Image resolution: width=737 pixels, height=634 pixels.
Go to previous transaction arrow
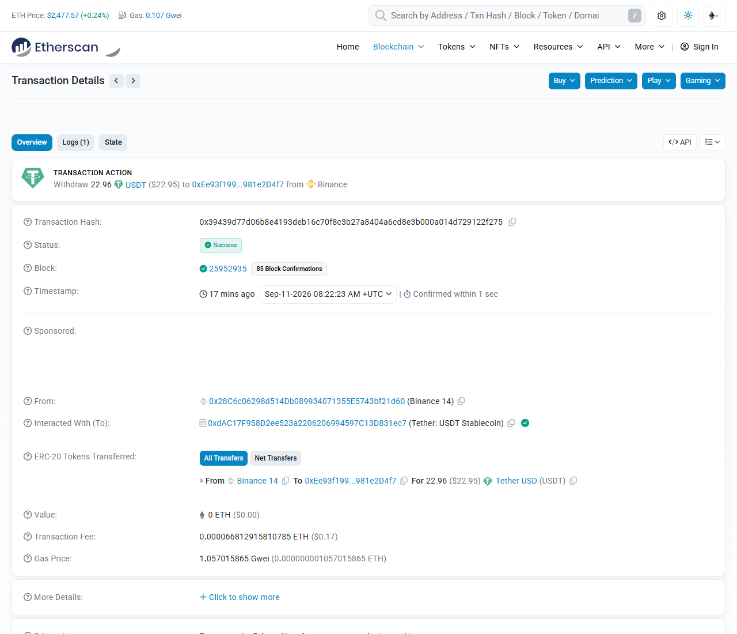(x=116, y=81)
